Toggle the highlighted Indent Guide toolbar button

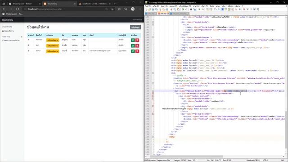(x=222, y=9)
